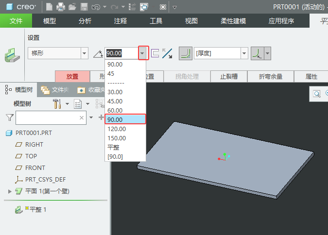Image resolution: width=328 pixels, height=235 pixels.
Task: Click the model tree filter funnel icon
Action: pos(10,117)
